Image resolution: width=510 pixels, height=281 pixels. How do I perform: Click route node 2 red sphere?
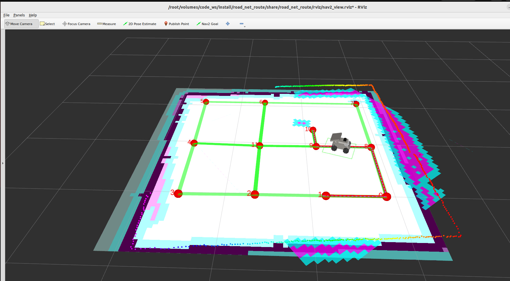[255, 194]
